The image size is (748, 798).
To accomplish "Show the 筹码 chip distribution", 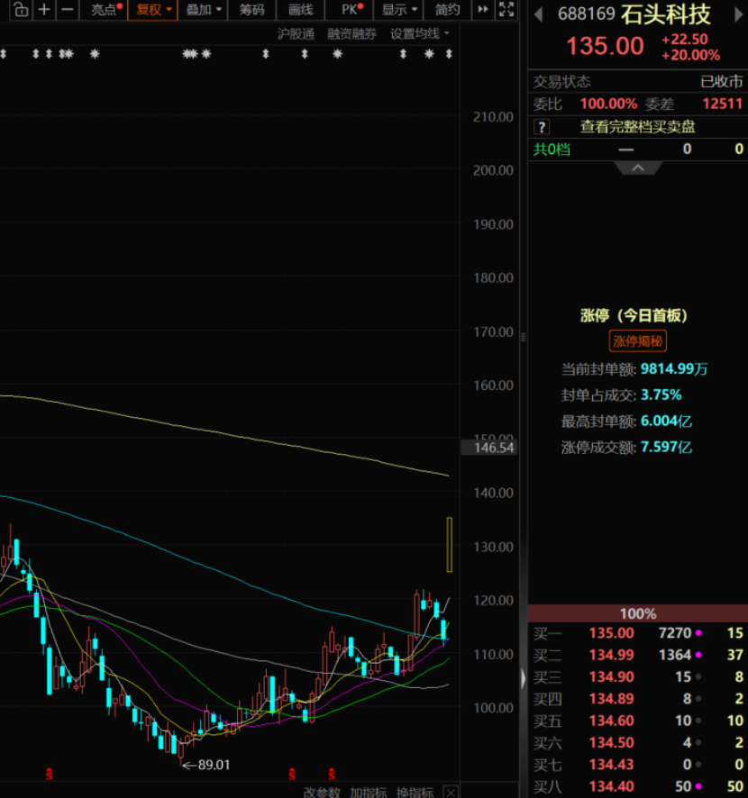I will 251,10.
